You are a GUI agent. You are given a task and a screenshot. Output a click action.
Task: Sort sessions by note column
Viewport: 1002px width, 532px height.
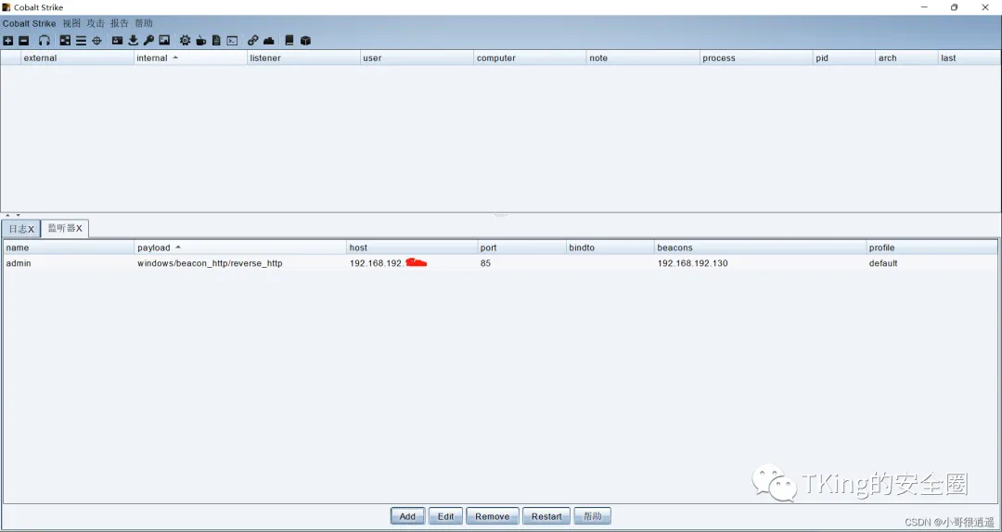(643, 57)
